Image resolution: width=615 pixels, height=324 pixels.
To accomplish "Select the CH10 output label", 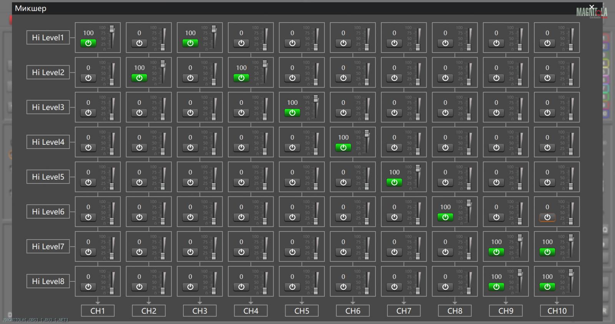I will tap(557, 311).
